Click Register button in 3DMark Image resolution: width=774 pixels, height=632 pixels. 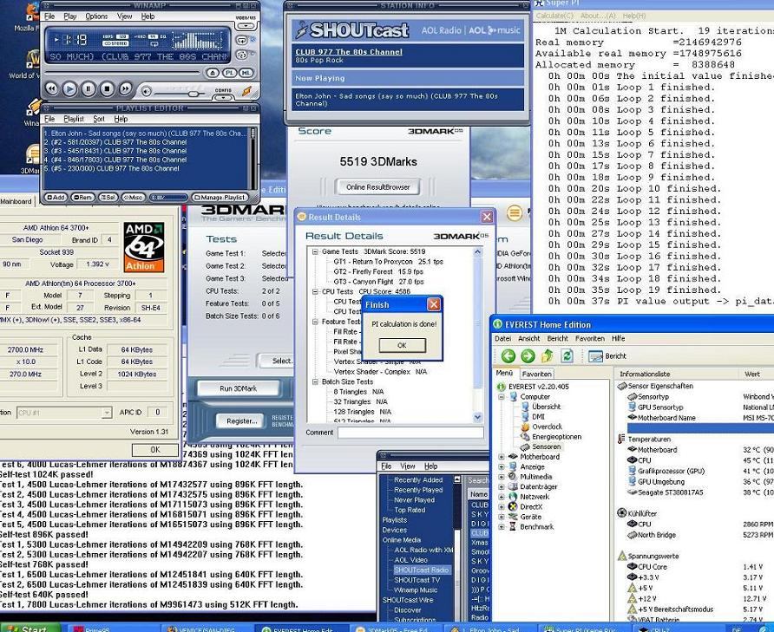pyautogui.click(x=241, y=420)
